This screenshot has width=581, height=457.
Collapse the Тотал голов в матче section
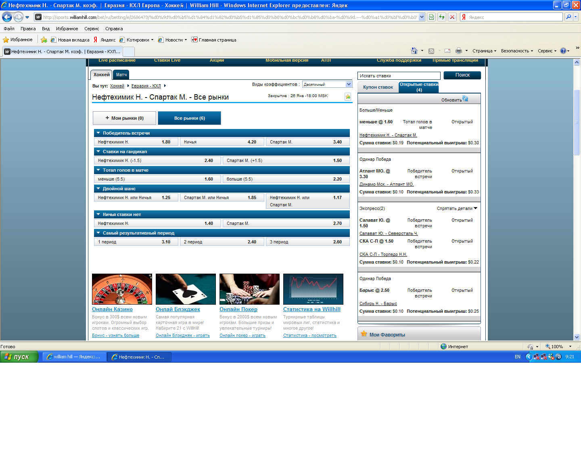(x=98, y=170)
